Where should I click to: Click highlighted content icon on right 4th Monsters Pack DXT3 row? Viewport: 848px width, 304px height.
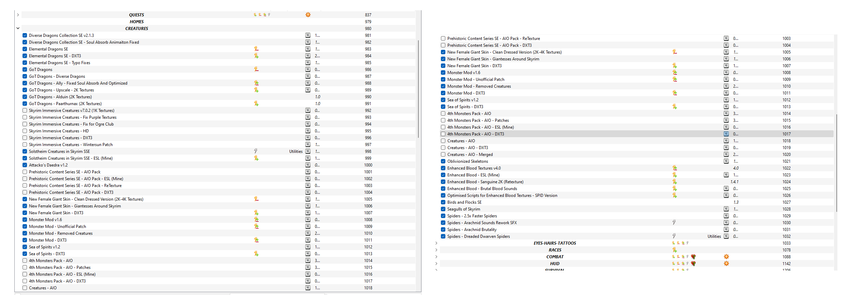[726, 134]
